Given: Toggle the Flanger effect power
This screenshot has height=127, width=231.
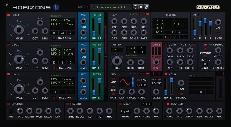Looking at the screenshot, I should pos(168,104).
